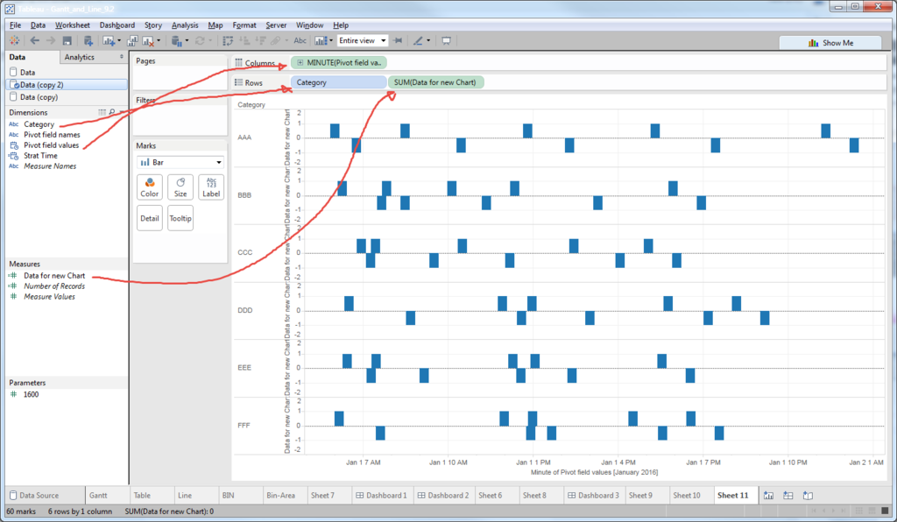This screenshot has height=522, width=897.
Task: Expand the MINUTE(Pivot field va.. pill
Action: tap(300, 63)
